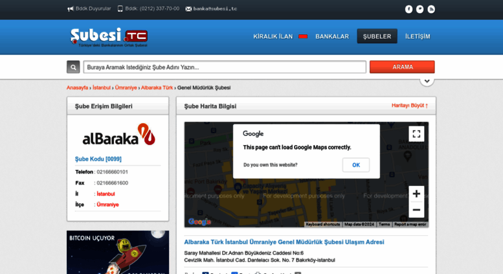This screenshot has height=274, width=503.
Task: Click the red flag icon beside Kiralık İlan
Action: (303, 36)
